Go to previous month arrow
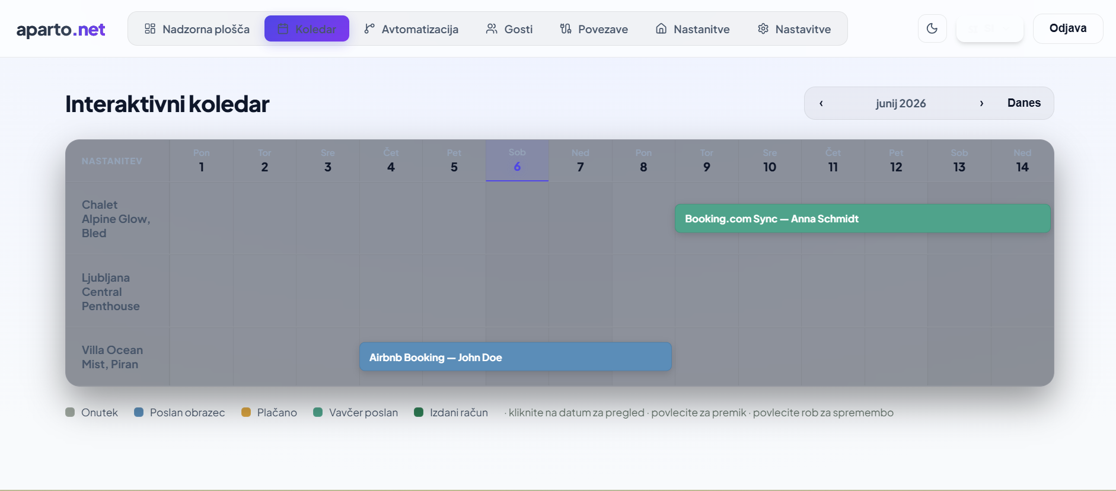This screenshot has height=491, width=1116. click(821, 103)
